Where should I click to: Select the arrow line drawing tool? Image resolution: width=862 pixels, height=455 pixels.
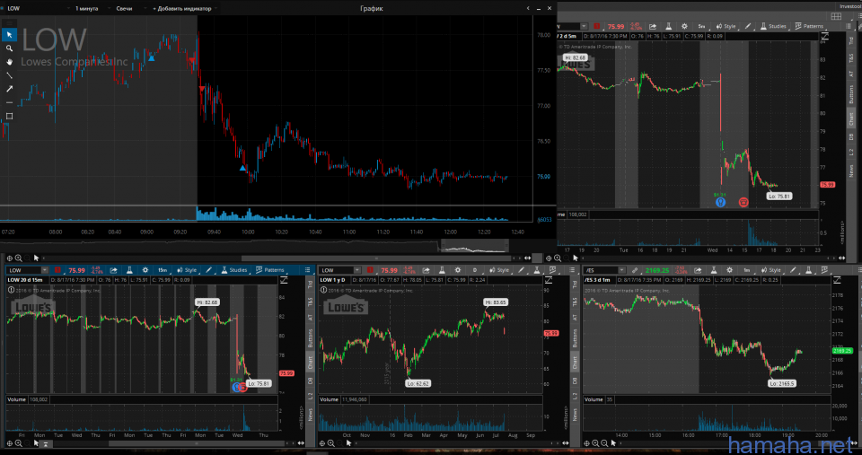[x=10, y=89]
